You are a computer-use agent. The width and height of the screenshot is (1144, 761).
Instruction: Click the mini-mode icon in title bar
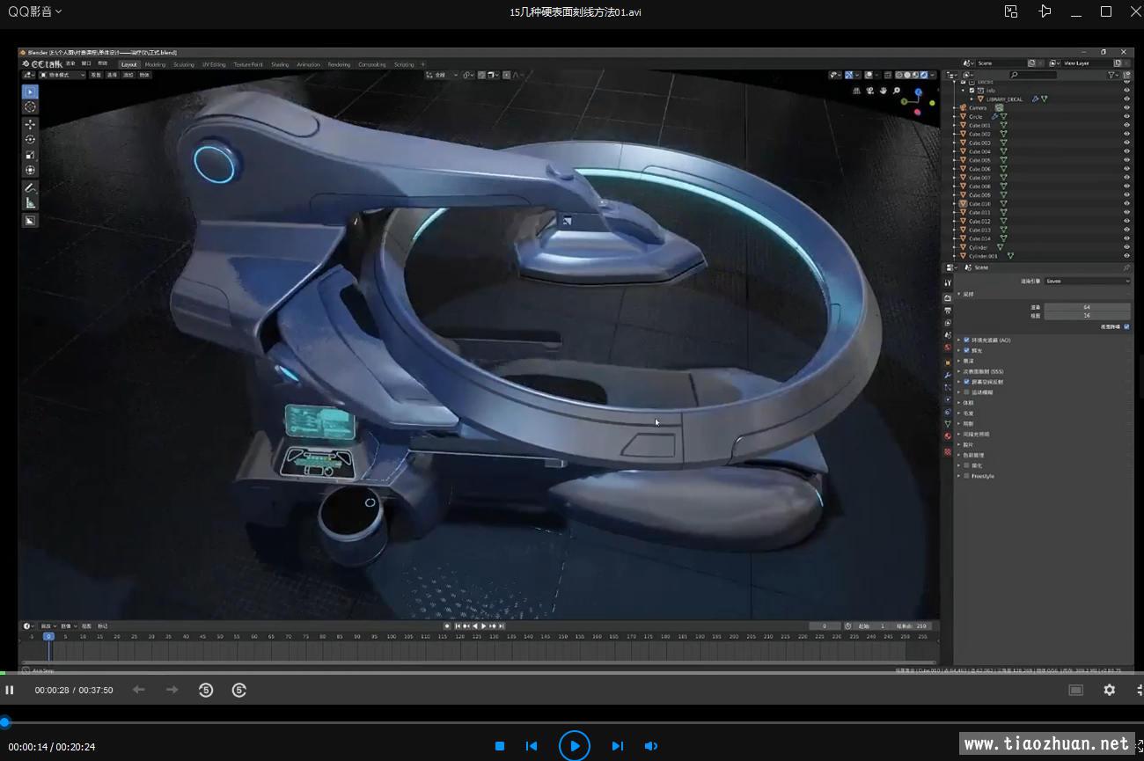[1011, 11]
